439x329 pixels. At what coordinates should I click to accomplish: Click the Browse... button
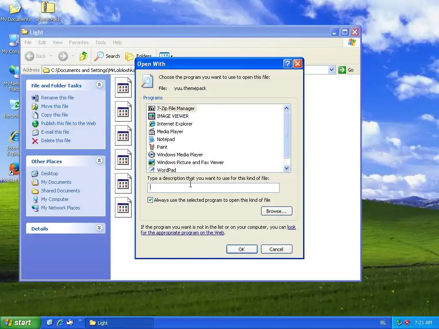pyautogui.click(x=277, y=211)
